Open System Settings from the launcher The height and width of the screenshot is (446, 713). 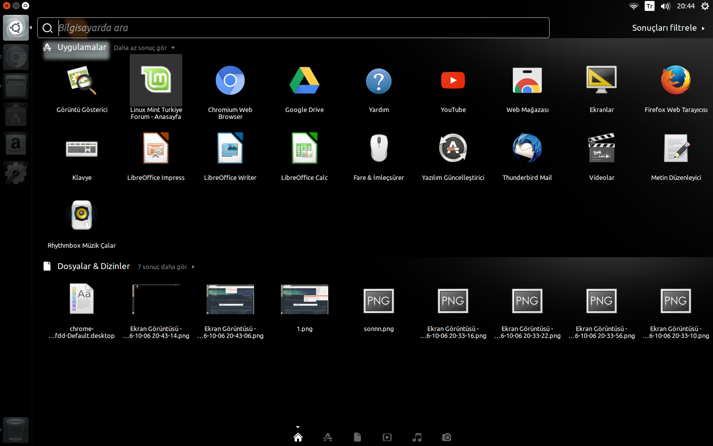(16, 174)
